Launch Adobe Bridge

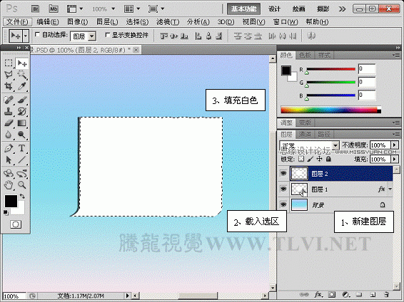click(x=36, y=9)
